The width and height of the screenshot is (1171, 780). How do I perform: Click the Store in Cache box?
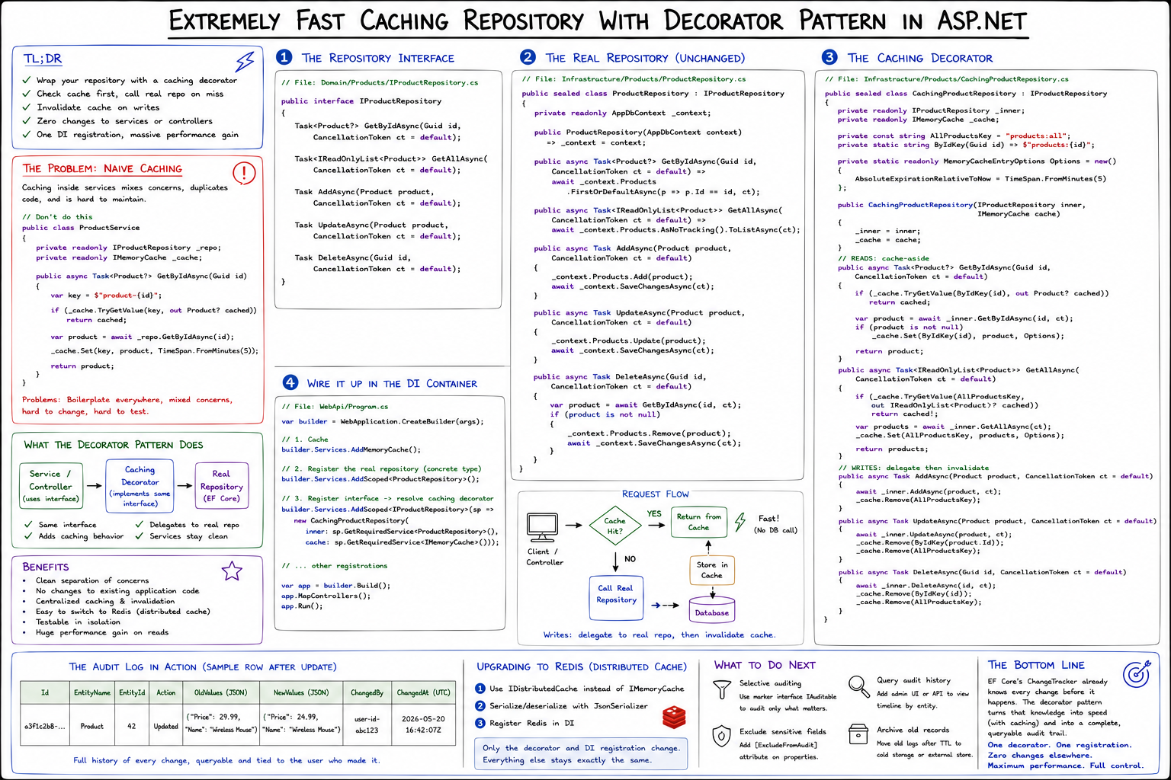pyautogui.click(x=711, y=570)
